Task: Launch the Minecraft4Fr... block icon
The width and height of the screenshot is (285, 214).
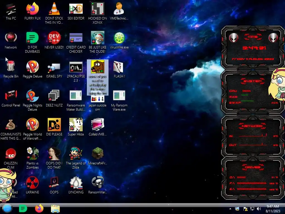Action: pyautogui.click(x=98, y=153)
